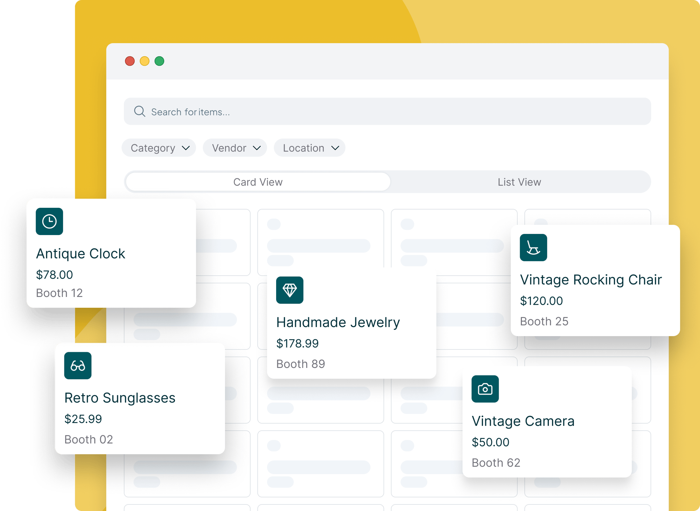Click the $120.00 price

point(541,301)
